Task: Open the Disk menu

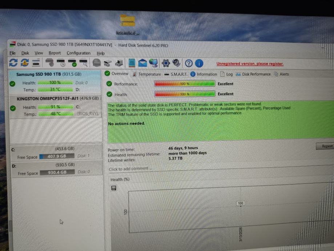Action: click(x=25, y=53)
